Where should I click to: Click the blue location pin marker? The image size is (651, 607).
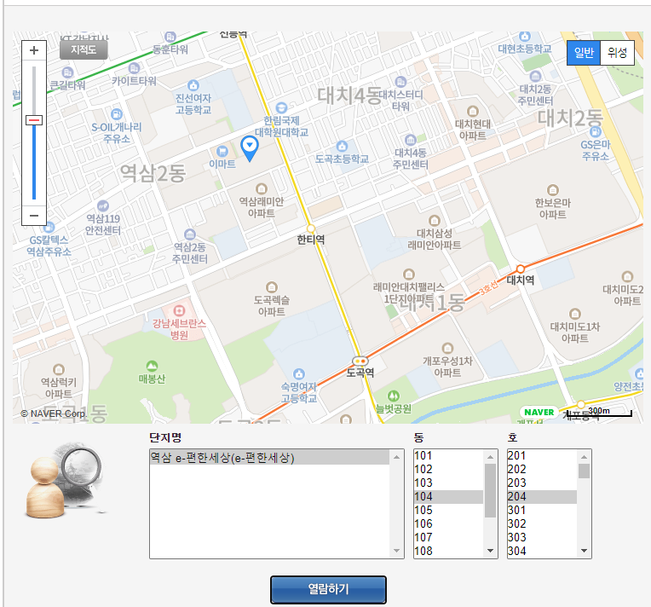coord(250,148)
